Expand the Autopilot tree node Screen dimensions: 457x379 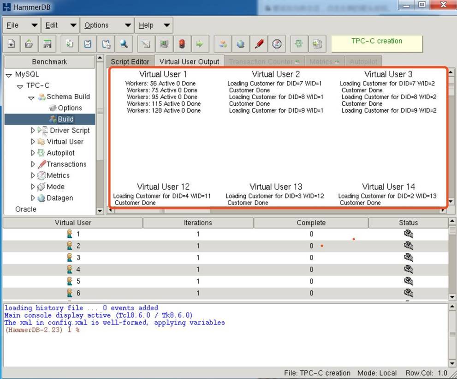tap(33, 153)
